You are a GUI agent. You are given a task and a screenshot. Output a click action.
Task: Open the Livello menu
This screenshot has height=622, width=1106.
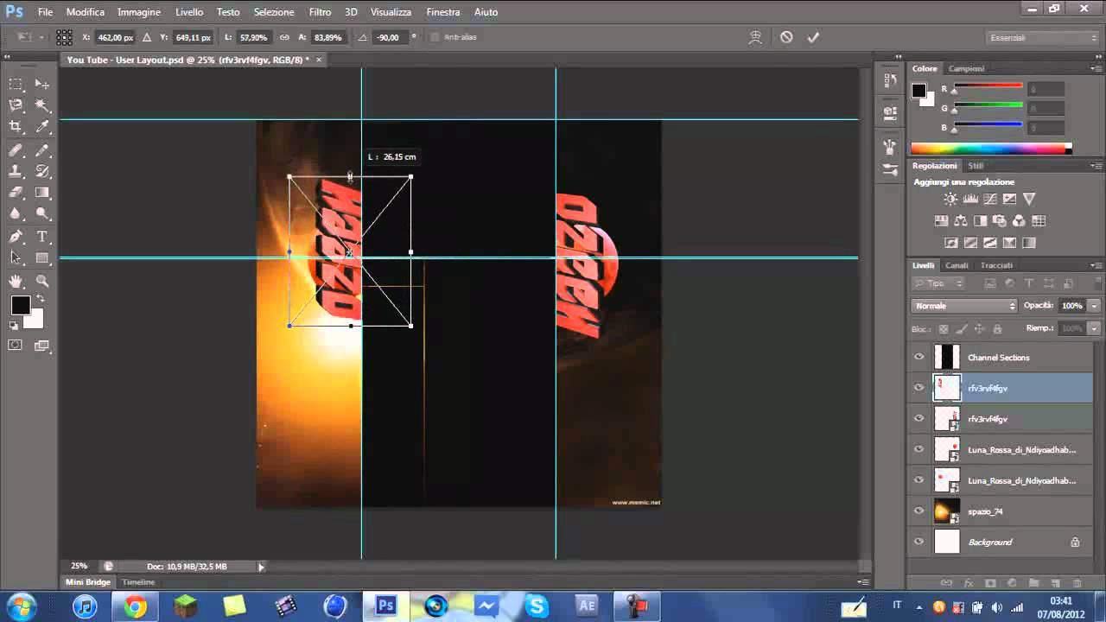(189, 12)
